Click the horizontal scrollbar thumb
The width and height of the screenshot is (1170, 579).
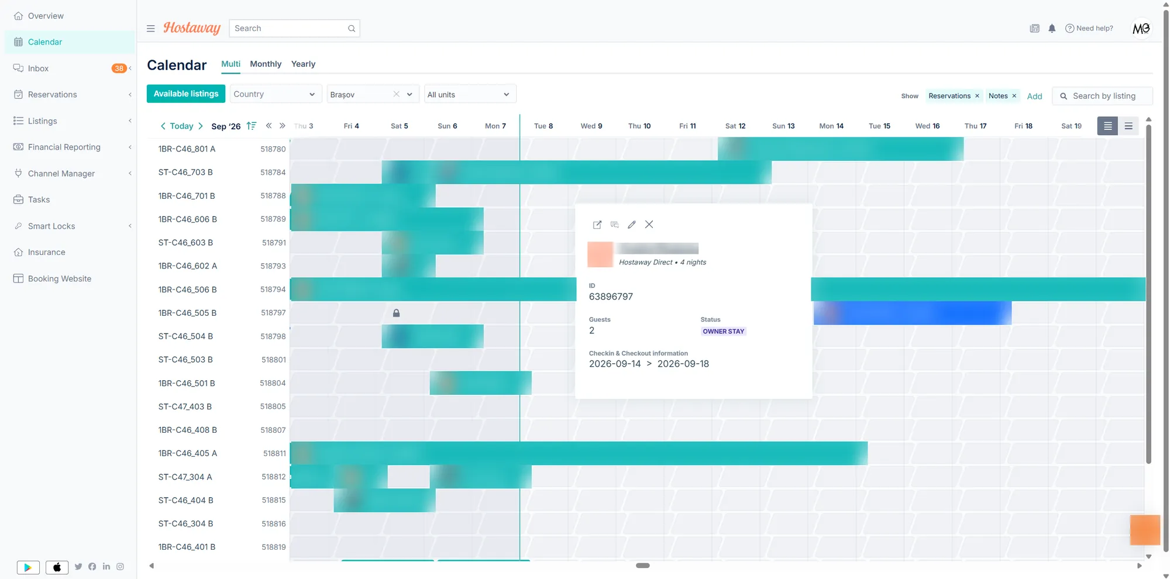point(643,566)
